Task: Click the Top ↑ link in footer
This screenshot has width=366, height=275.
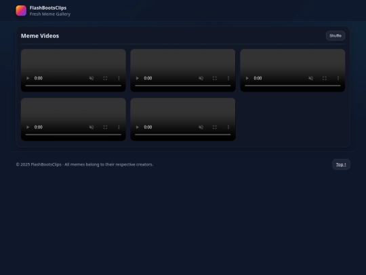Action: click(x=341, y=164)
